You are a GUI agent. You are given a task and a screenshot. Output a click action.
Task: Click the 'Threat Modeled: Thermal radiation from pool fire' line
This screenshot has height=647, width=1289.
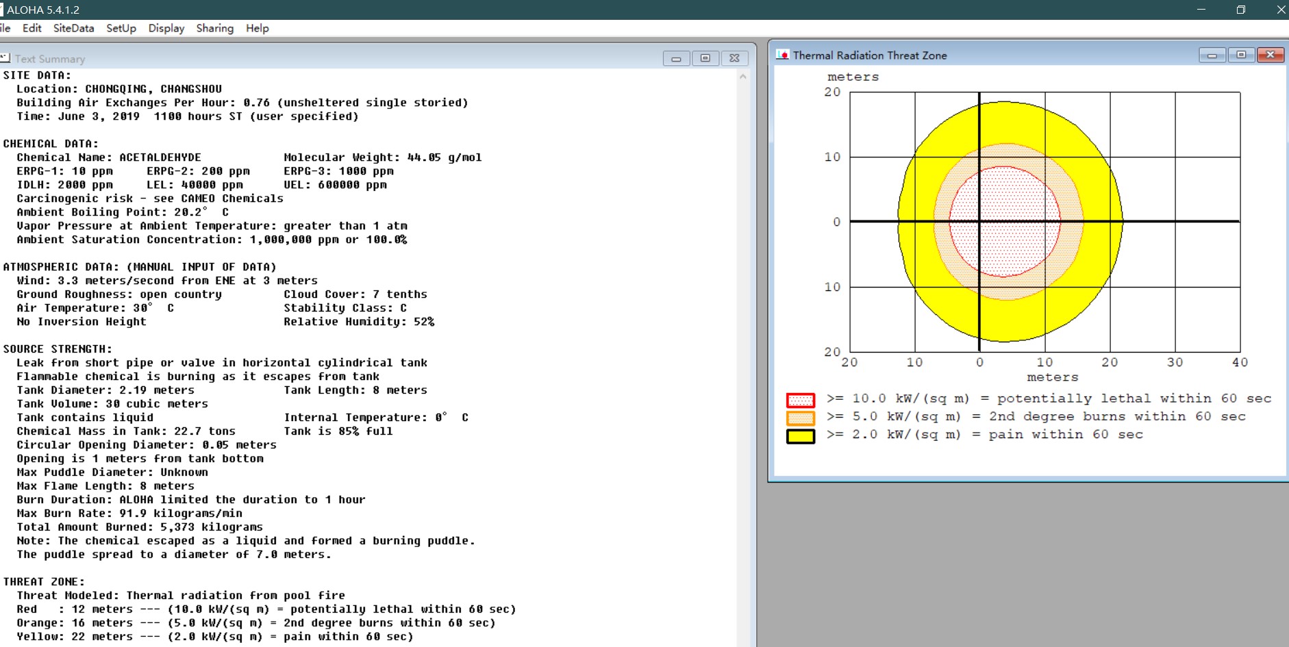(x=181, y=596)
